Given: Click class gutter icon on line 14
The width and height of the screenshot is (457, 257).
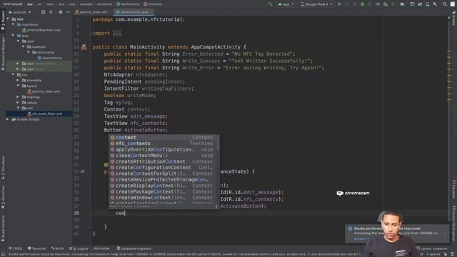Looking at the screenshot, I should [x=84, y=47].
